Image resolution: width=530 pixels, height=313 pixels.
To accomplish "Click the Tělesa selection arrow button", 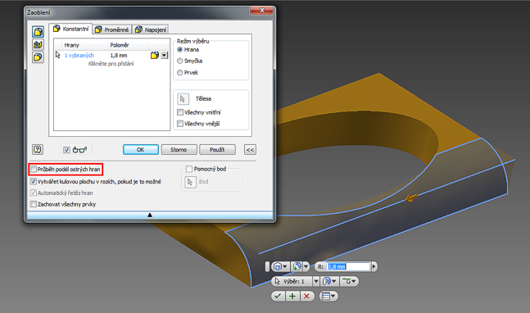I will click(183, 98).
